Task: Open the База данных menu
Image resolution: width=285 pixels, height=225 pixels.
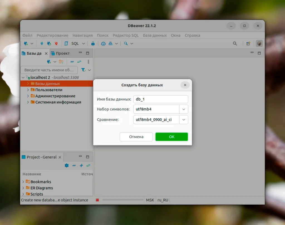Action: [x=155, y=35]
